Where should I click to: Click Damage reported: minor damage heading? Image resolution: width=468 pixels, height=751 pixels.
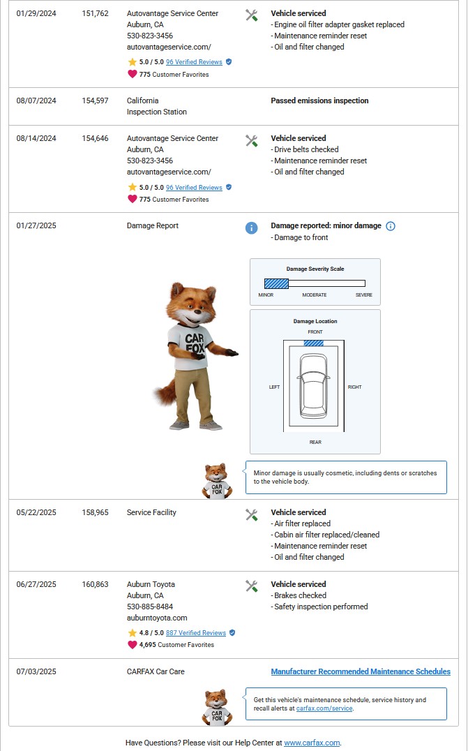click(x=326, y=225)
